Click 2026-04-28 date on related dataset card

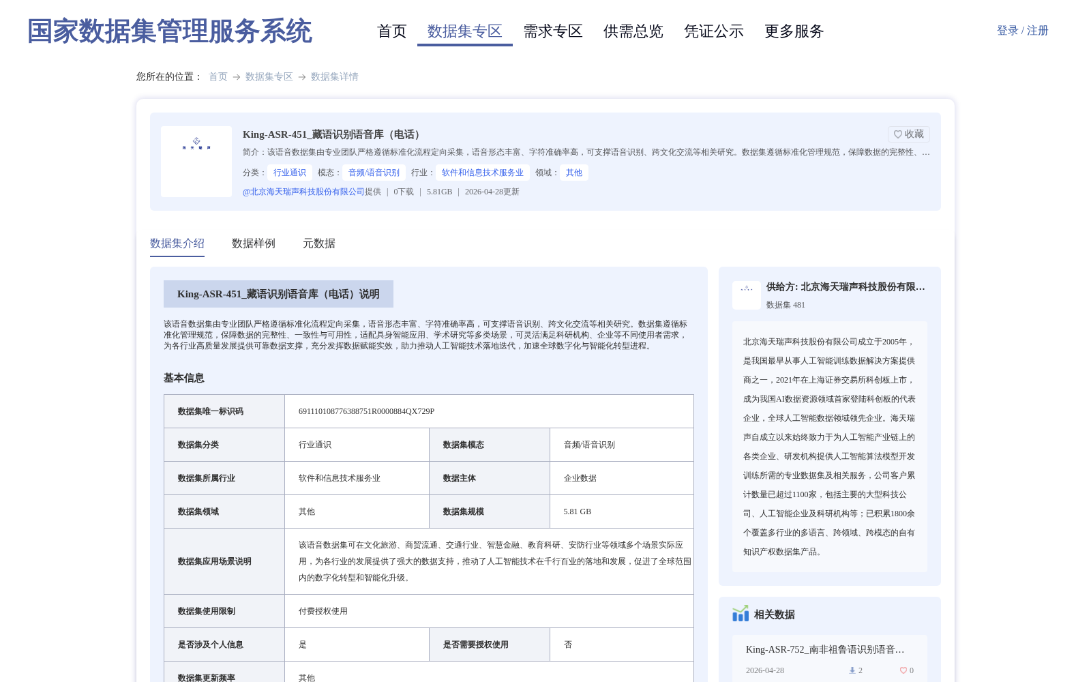765,670
